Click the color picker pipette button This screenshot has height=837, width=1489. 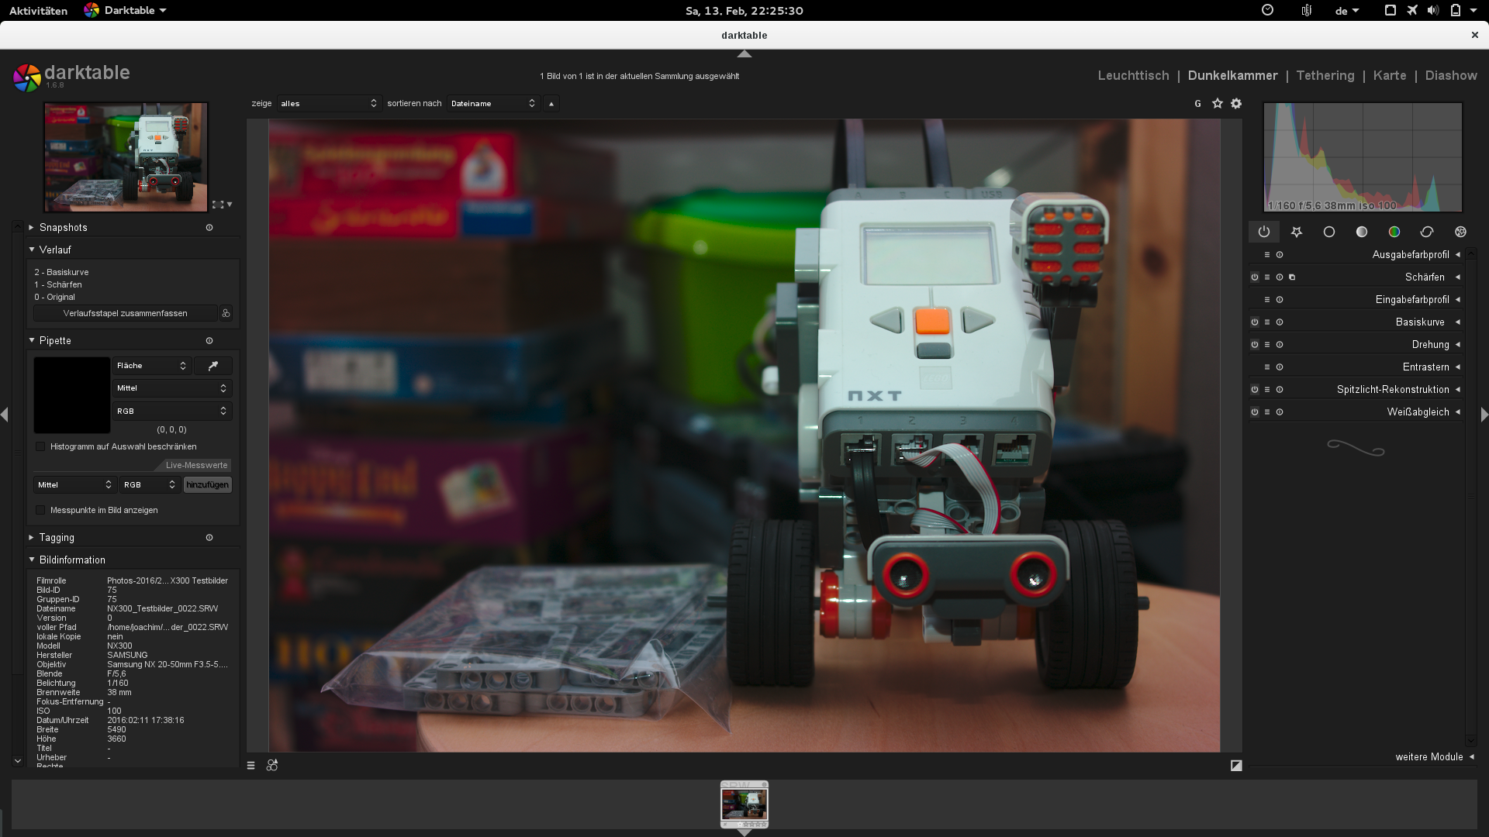click(x=213, y=366)
